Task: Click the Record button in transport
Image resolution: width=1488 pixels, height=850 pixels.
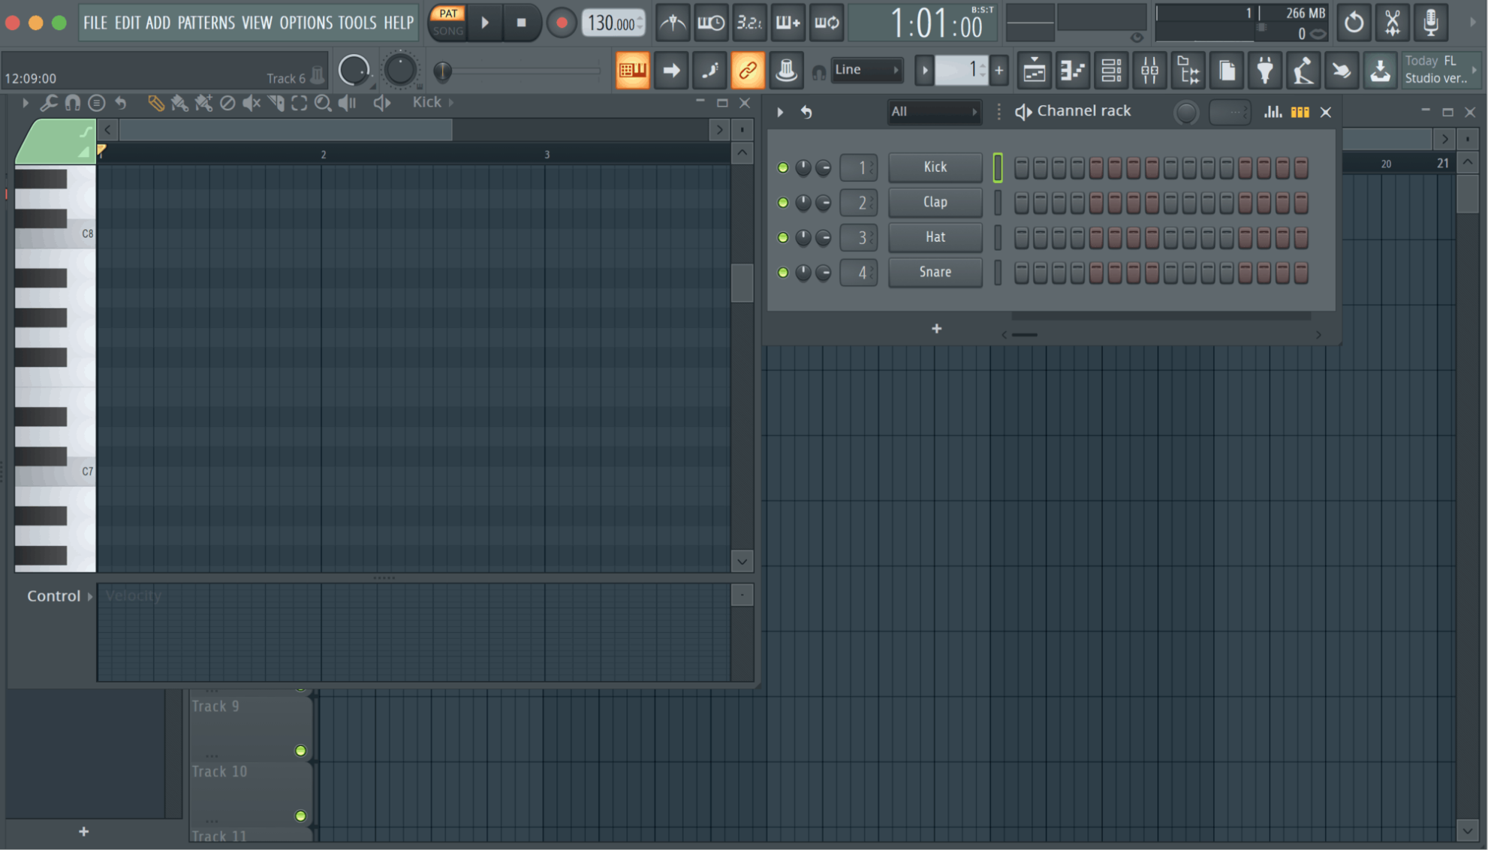Action: tap(561, 23)
